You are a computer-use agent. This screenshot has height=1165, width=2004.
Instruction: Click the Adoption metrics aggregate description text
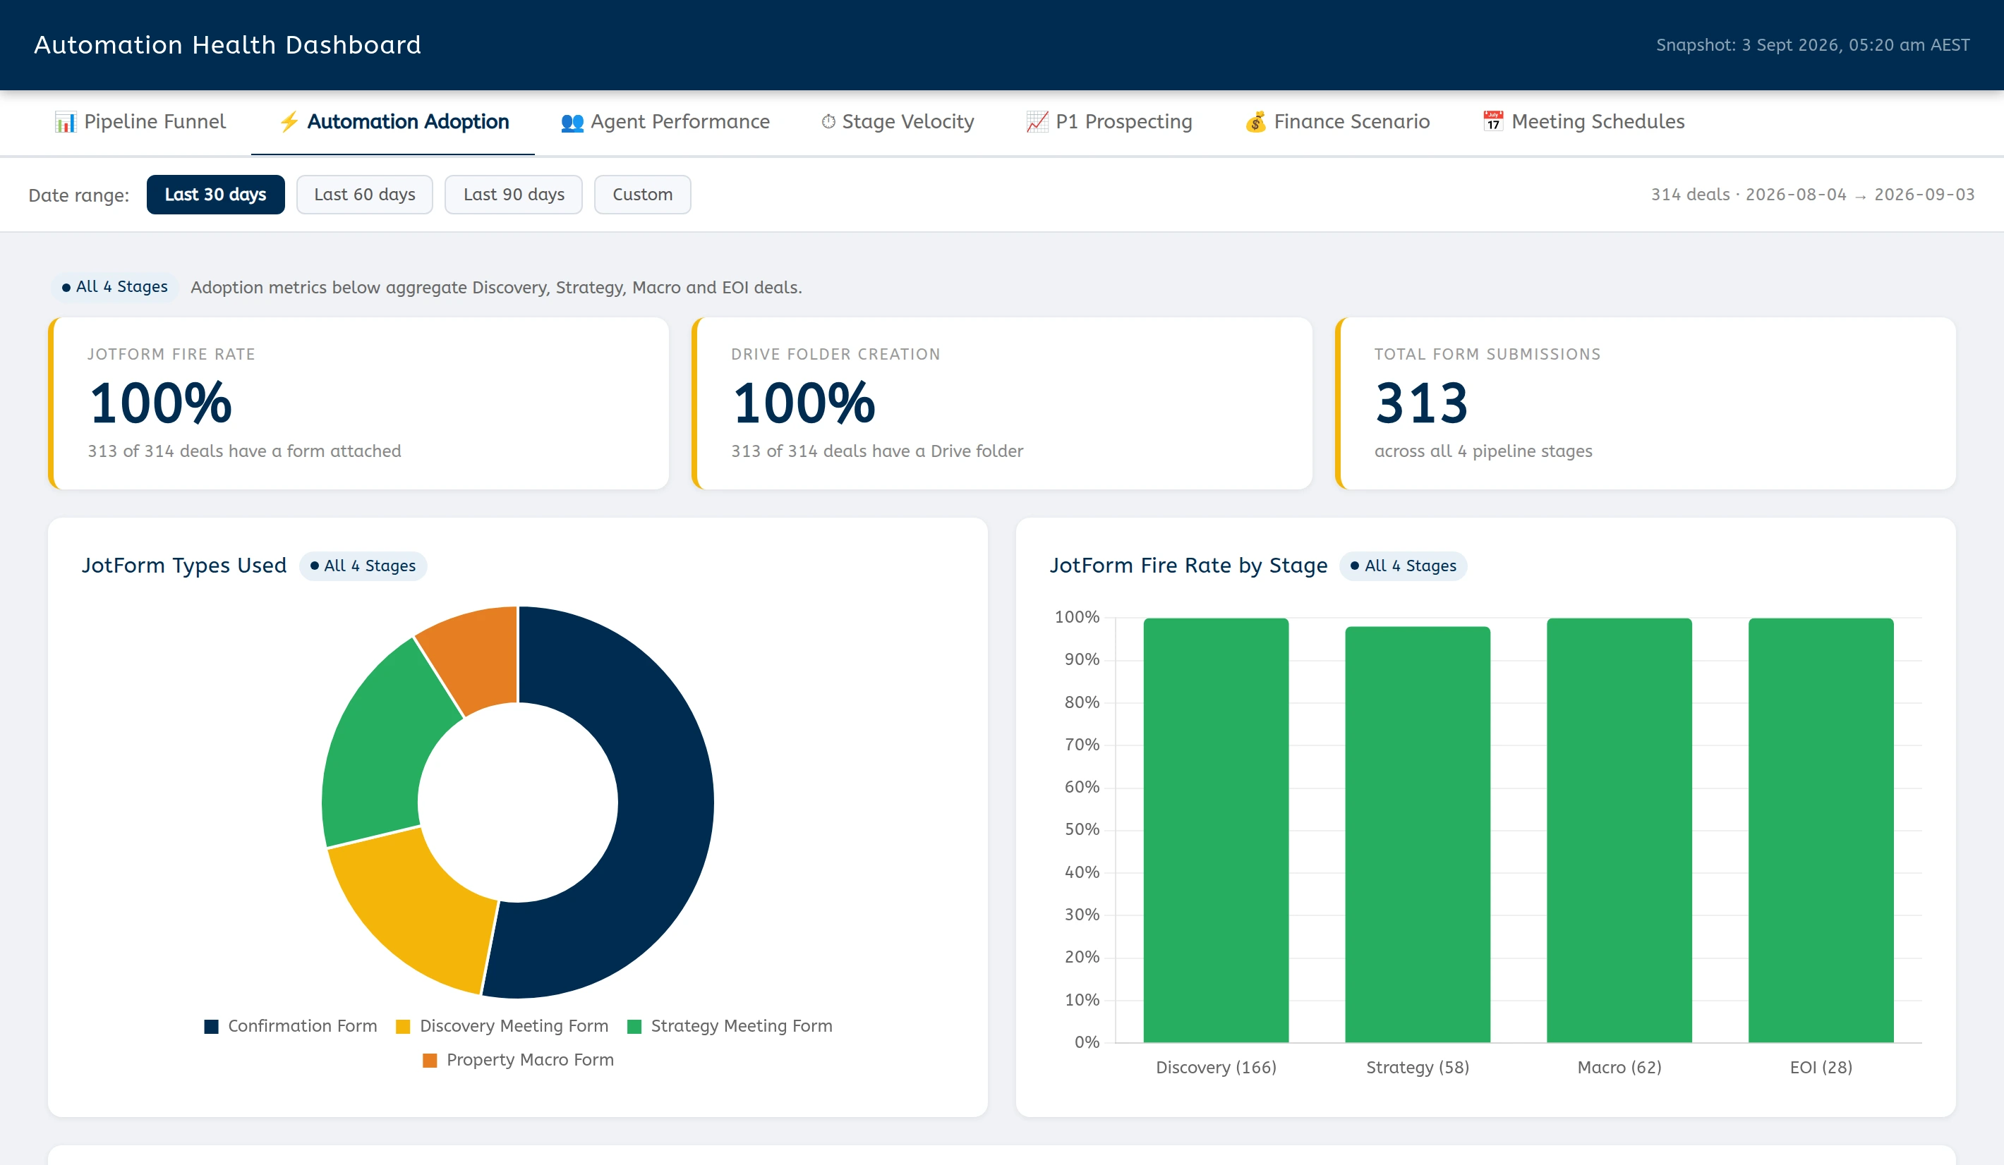click(x=496, y=288)
